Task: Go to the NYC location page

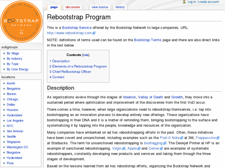Action: pyautogui.click(x=10, y=126)
